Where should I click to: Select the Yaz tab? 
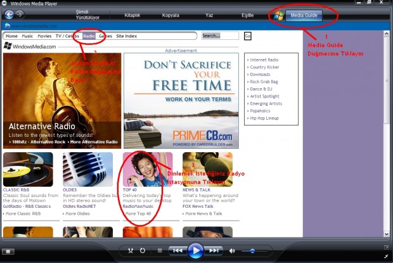click(209, 15)
